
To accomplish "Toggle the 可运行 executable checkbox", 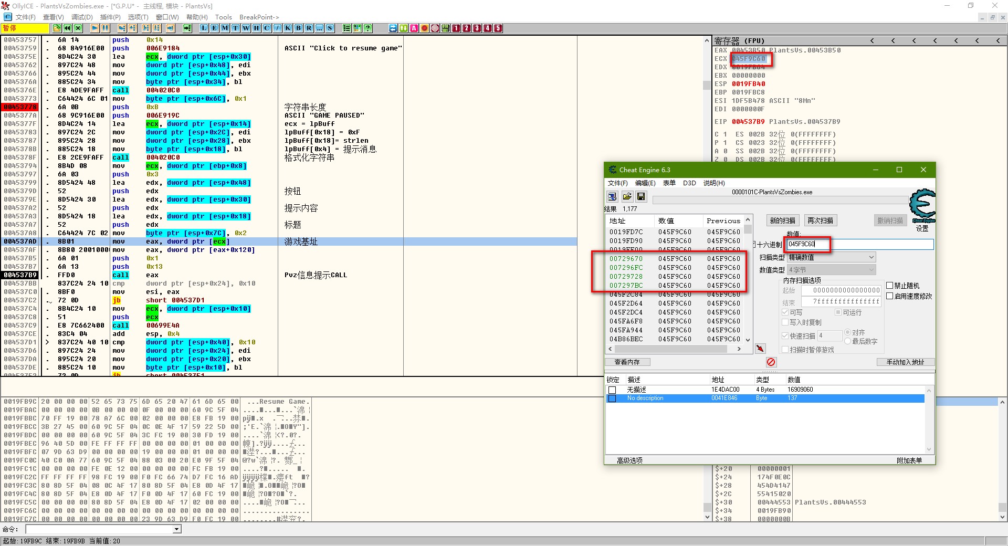I will point(838,312).
